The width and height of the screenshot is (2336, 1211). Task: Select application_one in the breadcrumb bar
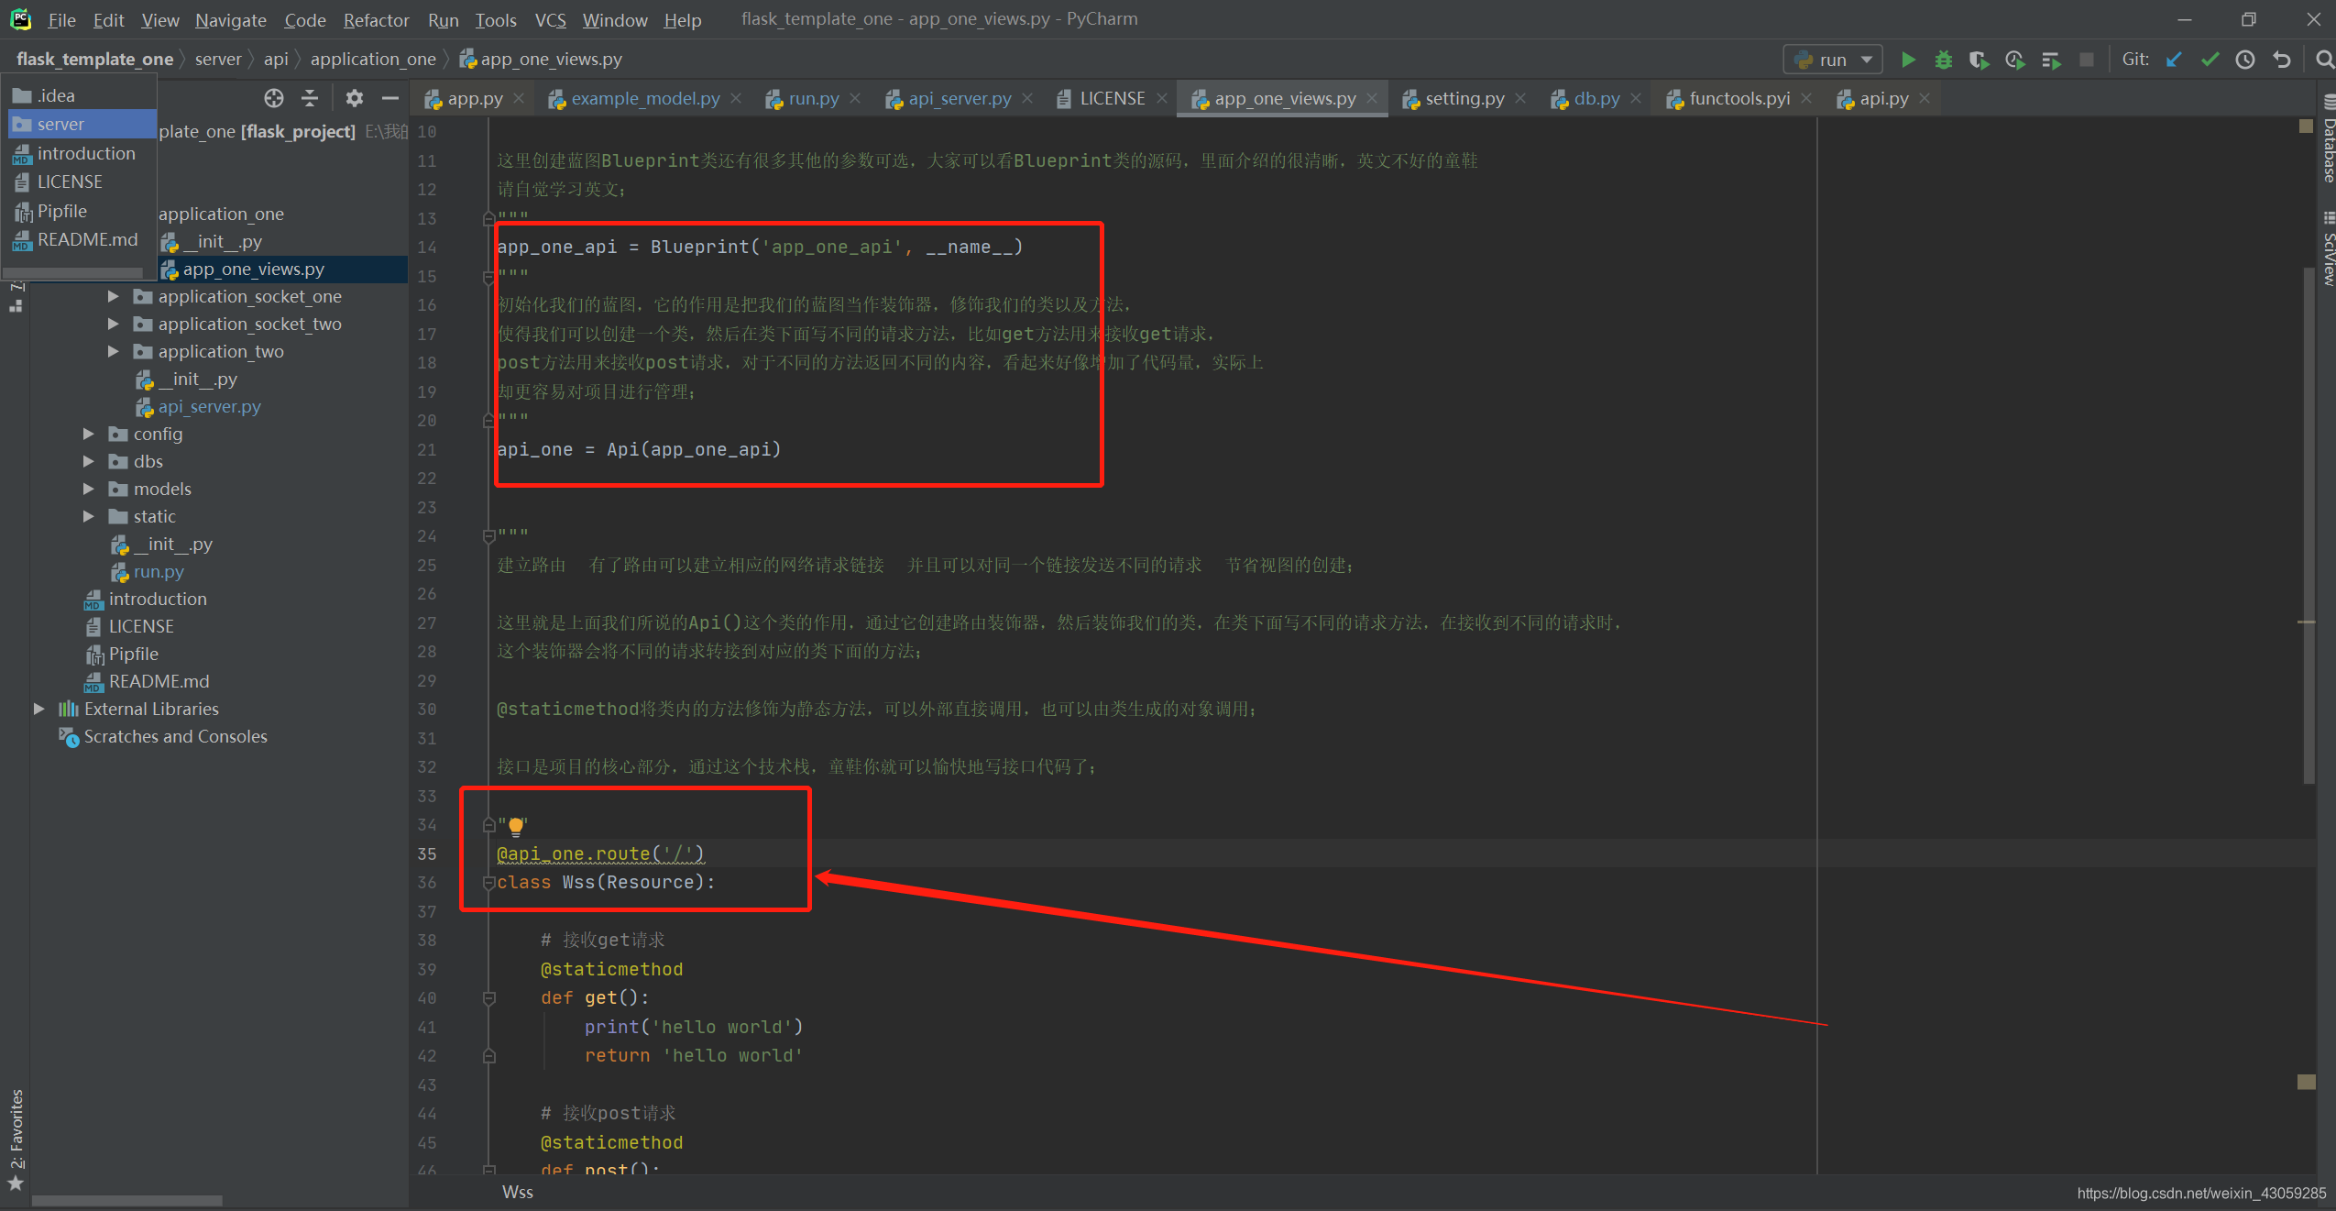tap(372, 58)
